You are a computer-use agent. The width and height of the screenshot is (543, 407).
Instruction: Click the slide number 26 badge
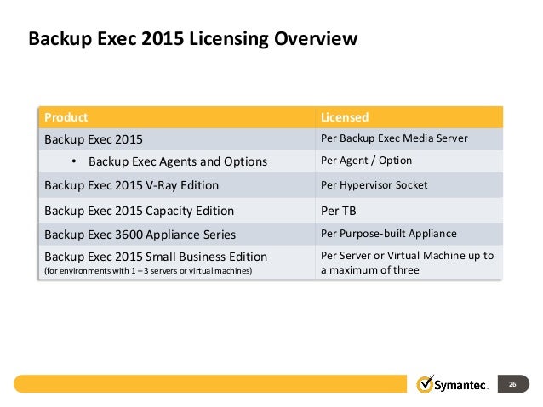pos(513,384)
